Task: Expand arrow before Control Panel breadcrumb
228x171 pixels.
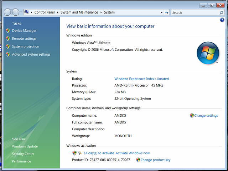Action: 31,12
